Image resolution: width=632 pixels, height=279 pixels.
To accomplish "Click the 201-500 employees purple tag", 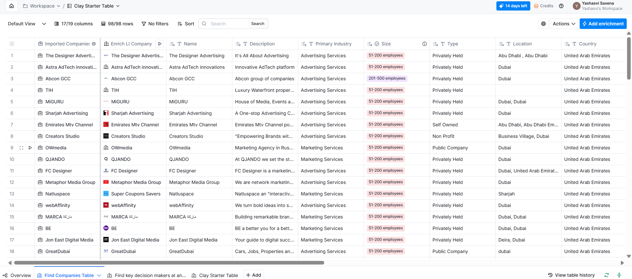I will pyautogui.click(x=387, y=79).
